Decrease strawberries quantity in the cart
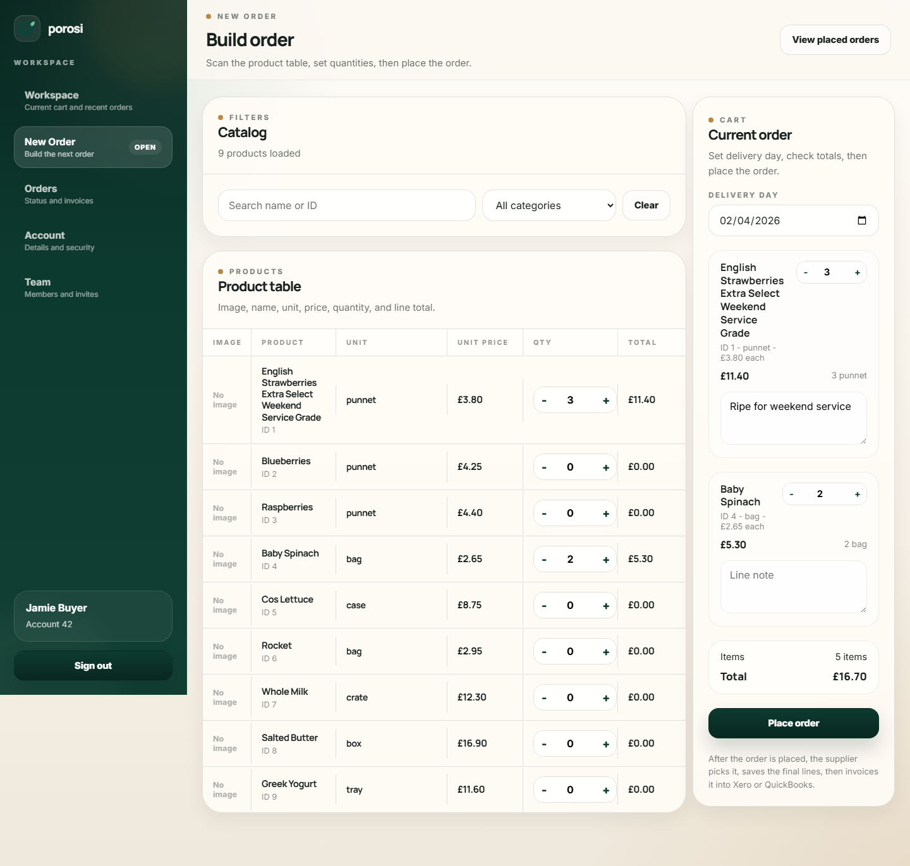Image resolution: width=910 pixels, height=866 pixels. pos(806,273)
